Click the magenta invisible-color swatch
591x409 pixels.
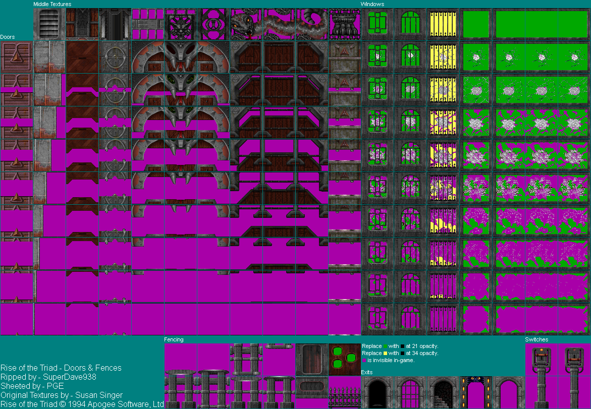364,361
